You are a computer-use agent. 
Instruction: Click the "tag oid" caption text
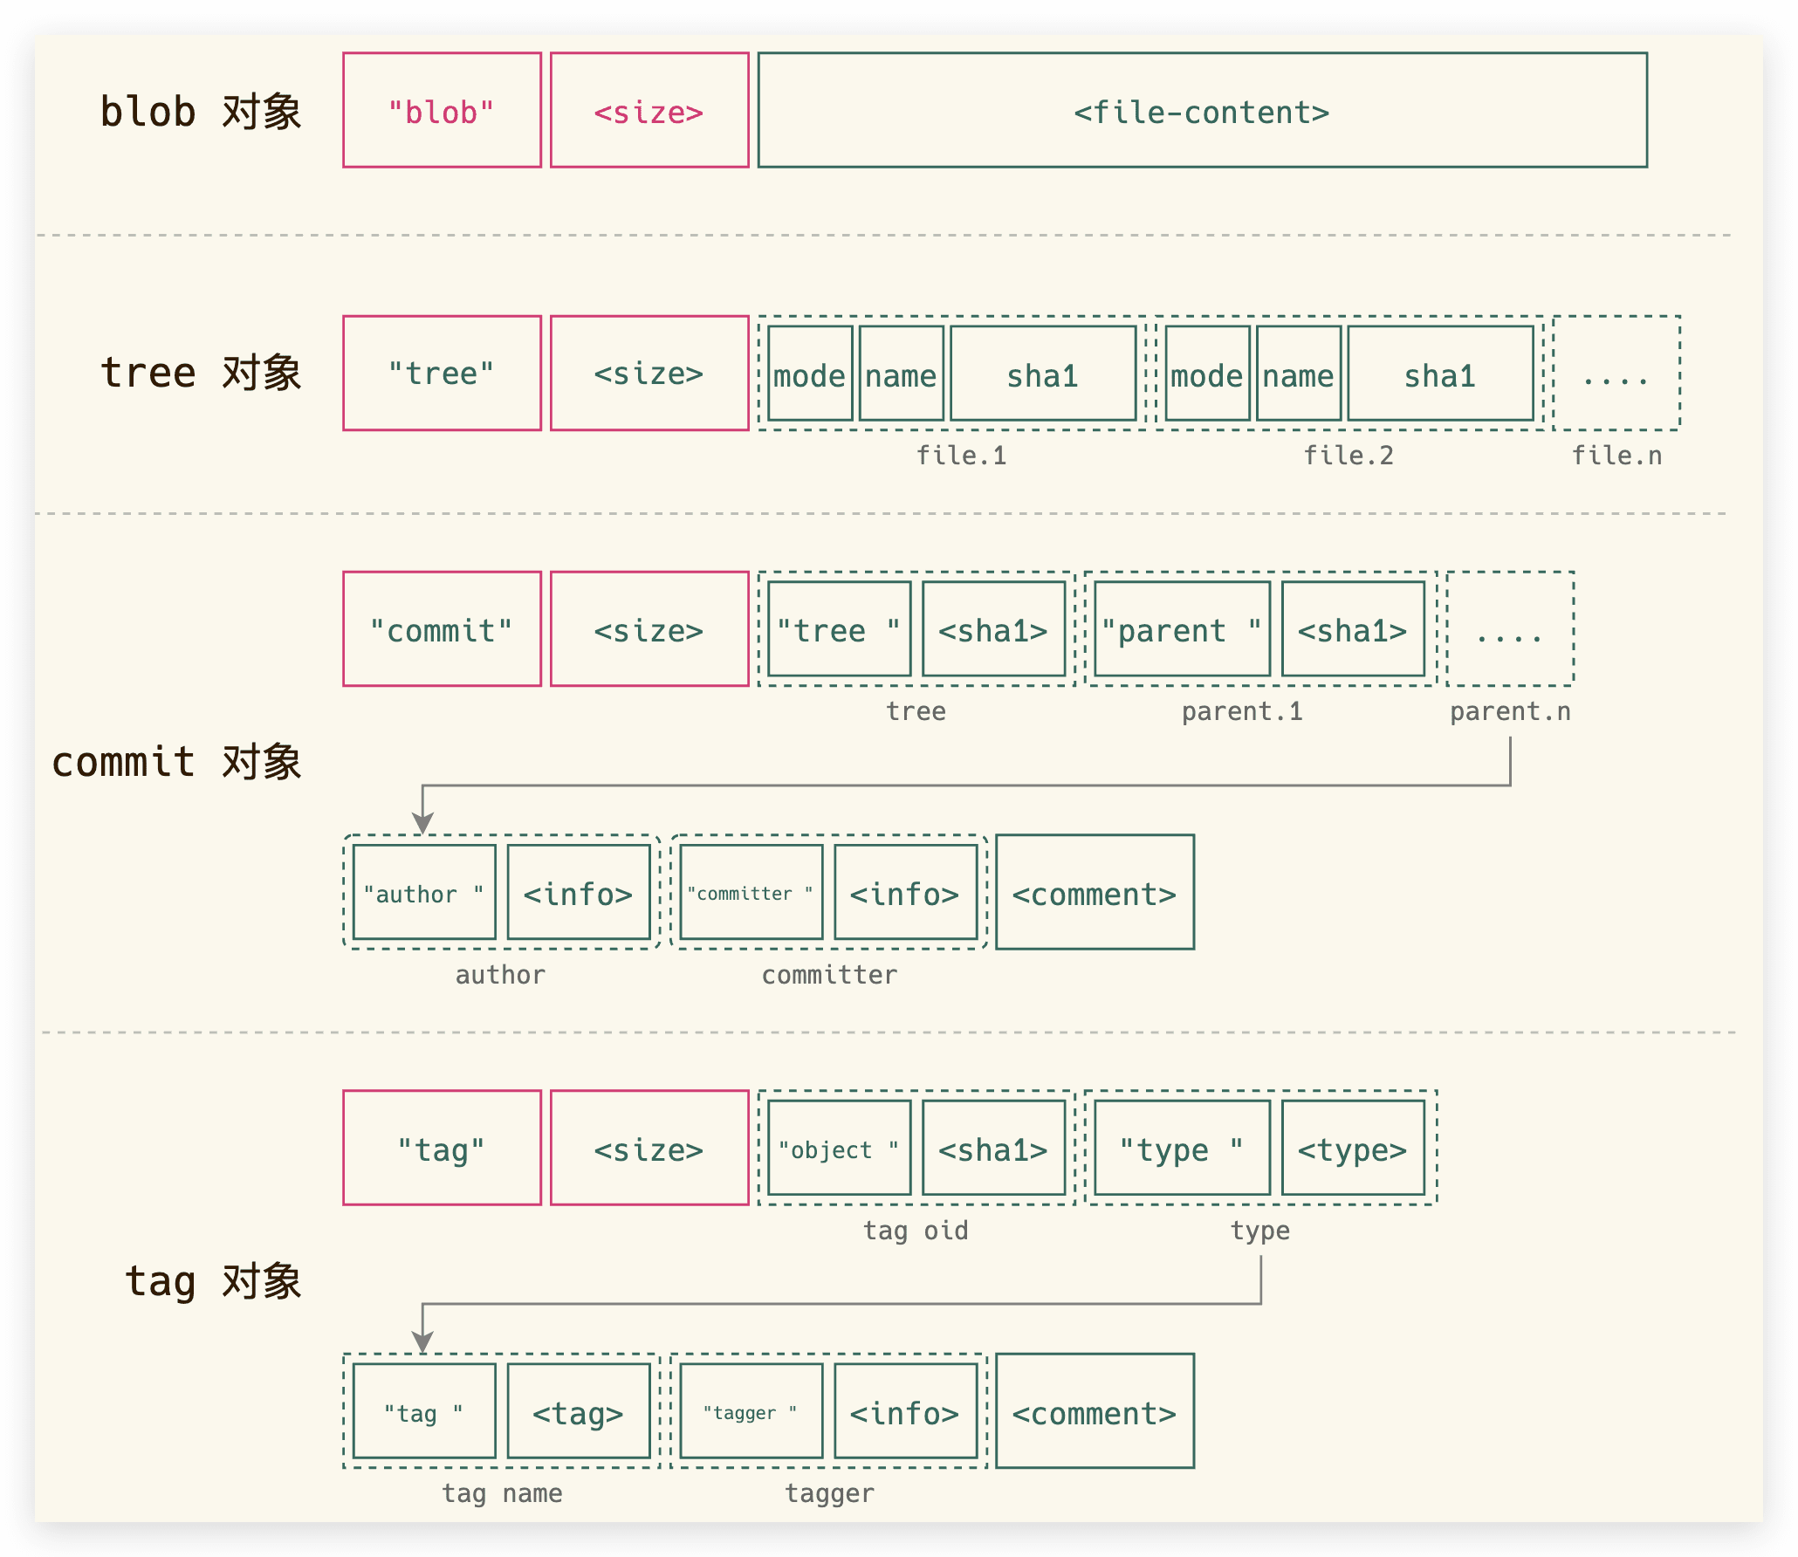(x=916, y=1231)
